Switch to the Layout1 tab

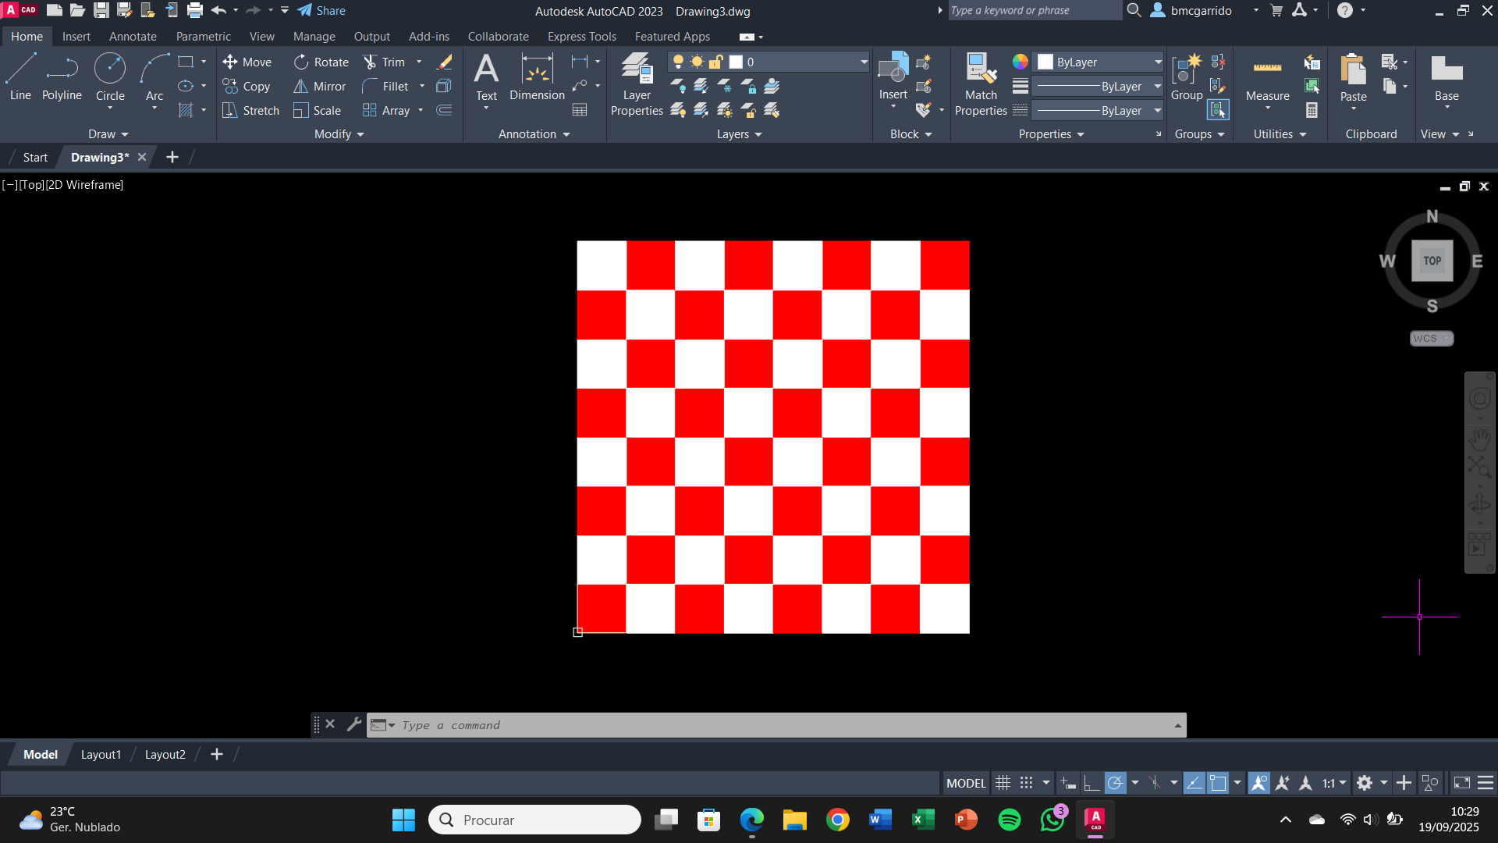pos(101,754)
